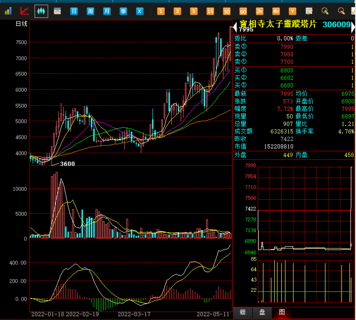Click the 外盘 value 449
The image size is (356, 320).
point(288,155)
